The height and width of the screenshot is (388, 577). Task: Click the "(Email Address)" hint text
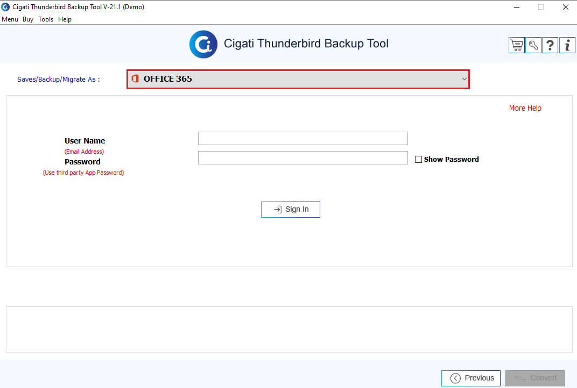[85, 152]
